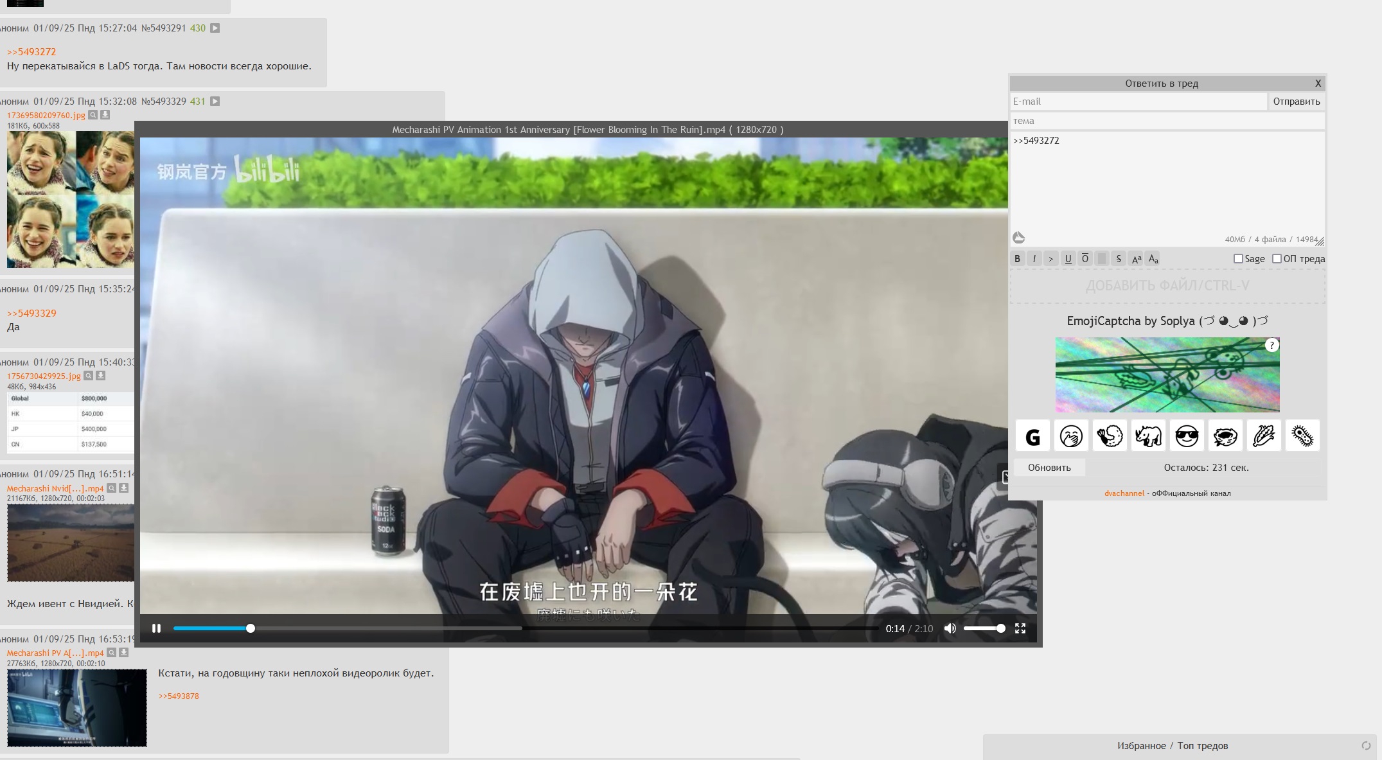Open the Избранное tab
1382x760 pixels.
click(1141, 746)
